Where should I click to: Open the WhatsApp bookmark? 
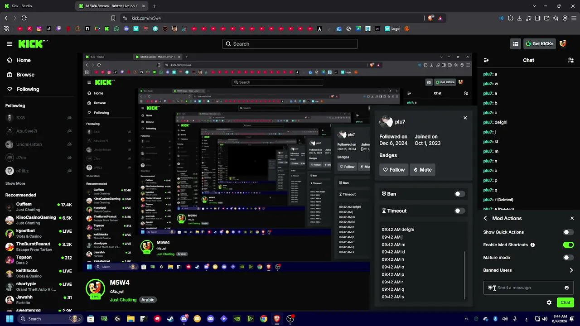click(116, 29)
